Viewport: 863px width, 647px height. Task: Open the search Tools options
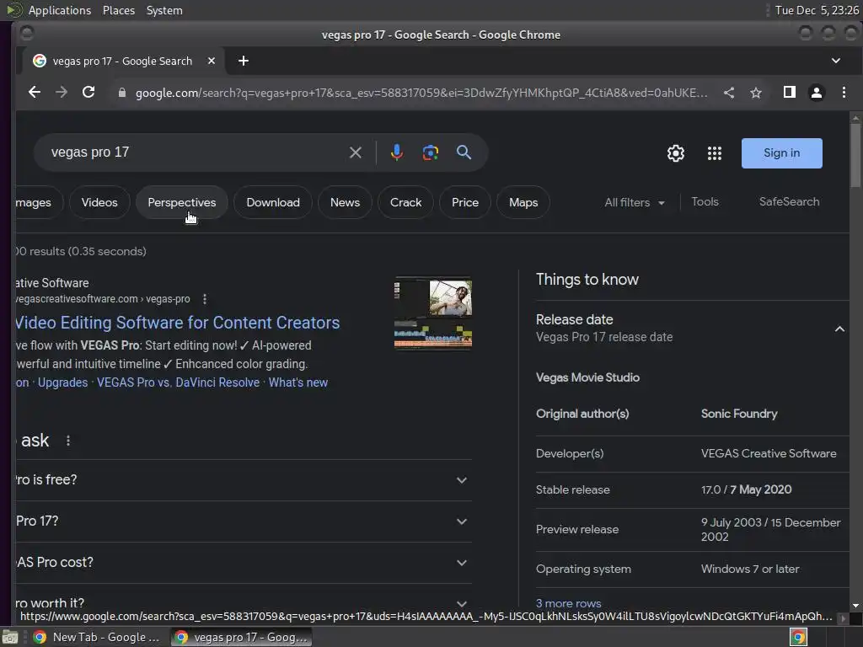point(705,202)
